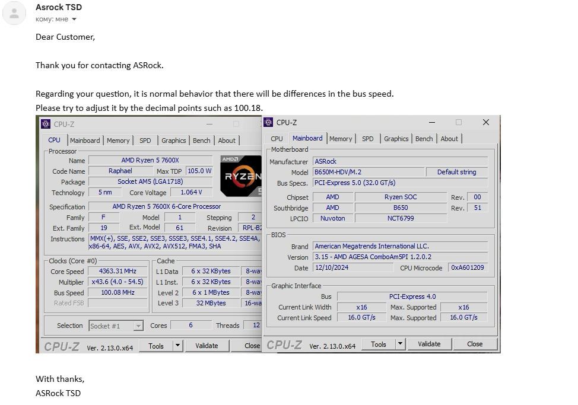
Task: Click the '100.08 MHz' bus speed value
Action: pyautogui.click(x=117, y=292)
